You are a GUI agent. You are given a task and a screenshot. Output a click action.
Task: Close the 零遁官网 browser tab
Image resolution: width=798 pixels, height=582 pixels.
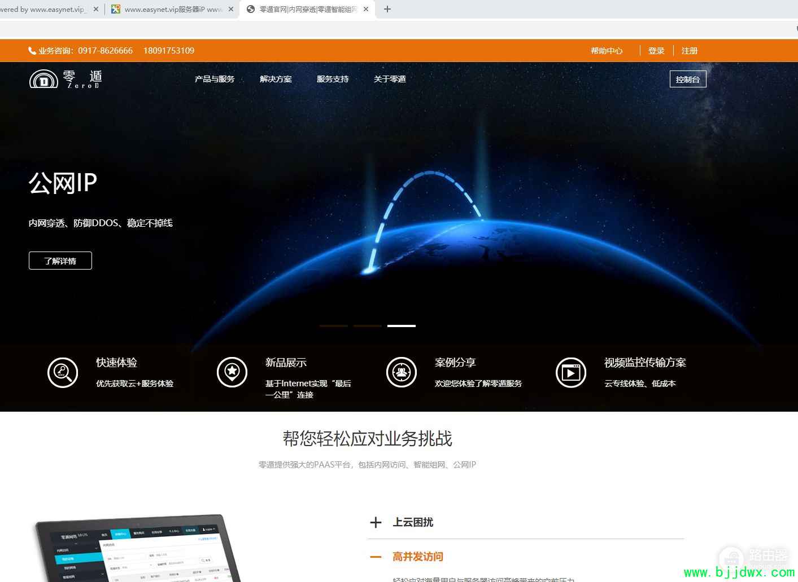[366, 9]
